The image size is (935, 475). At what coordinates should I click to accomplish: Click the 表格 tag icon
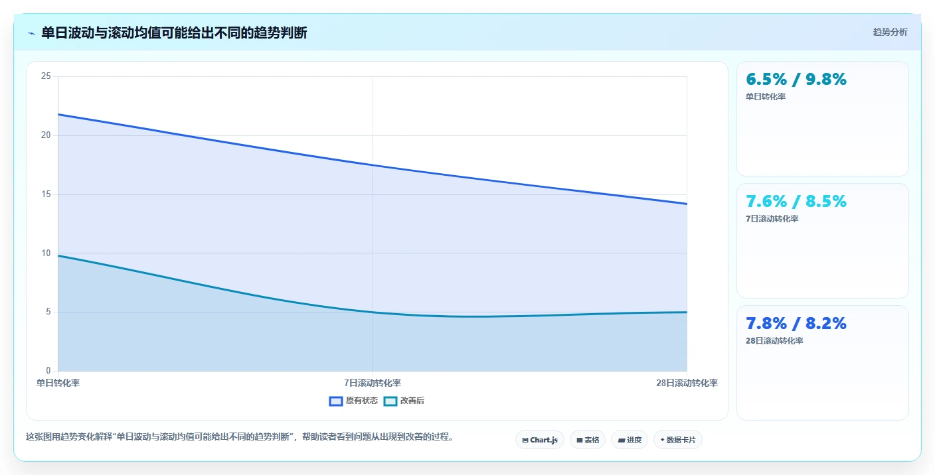coord(580,440)
